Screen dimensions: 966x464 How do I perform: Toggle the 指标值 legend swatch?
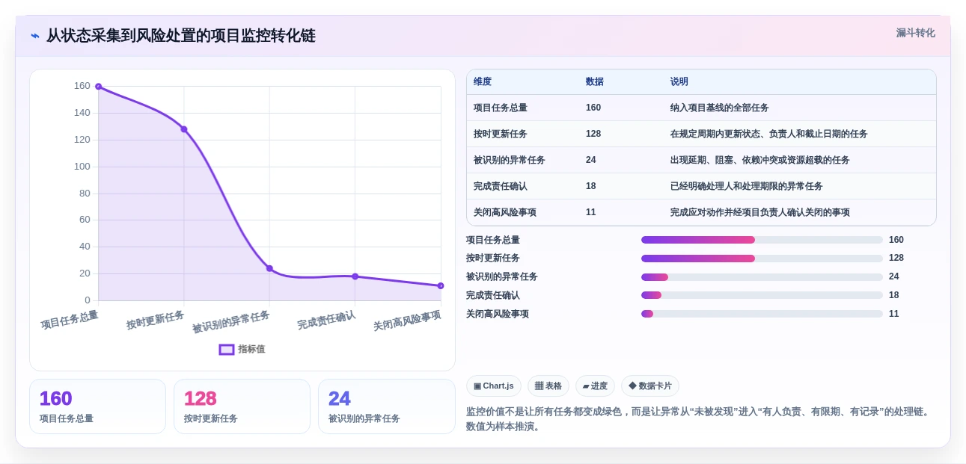pyautogui.click(x=227, y=349)
